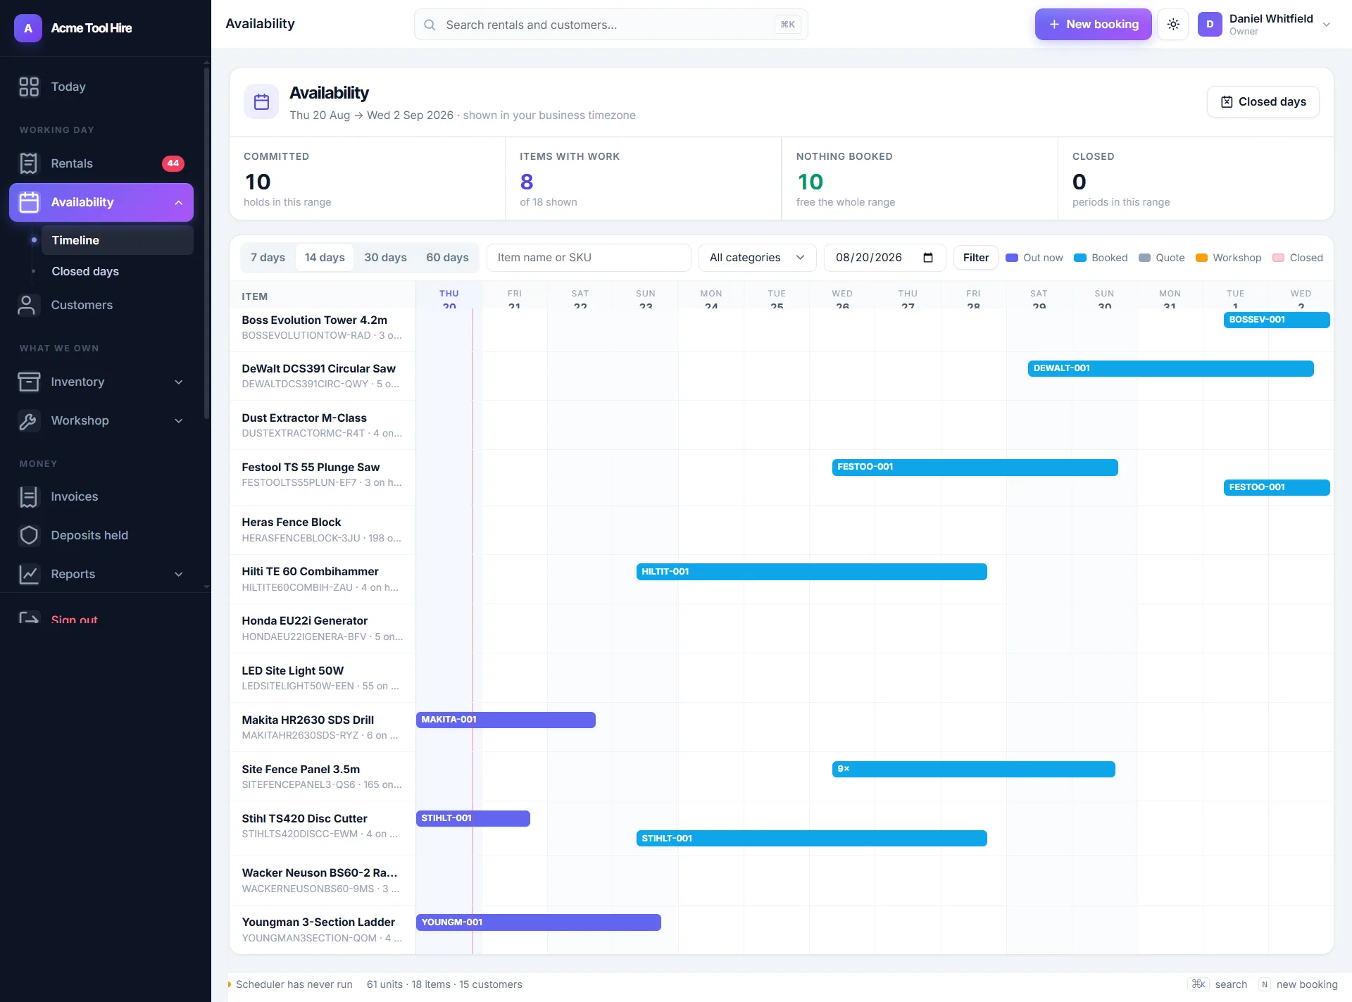Expand the Inventory submenu chevron

click(x=179, y=382)
